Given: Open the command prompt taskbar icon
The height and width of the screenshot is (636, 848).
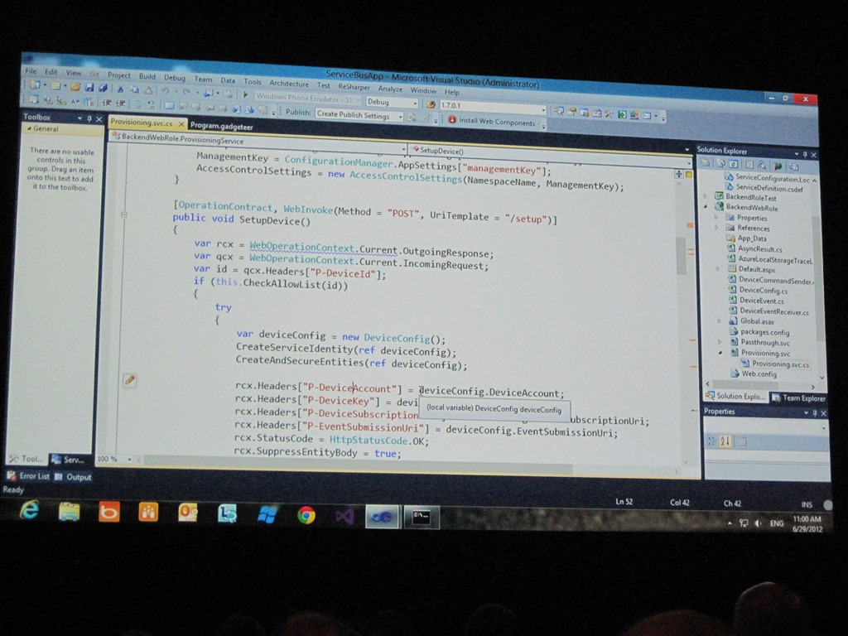Looking at the screenshot, I should click(422, 518).
